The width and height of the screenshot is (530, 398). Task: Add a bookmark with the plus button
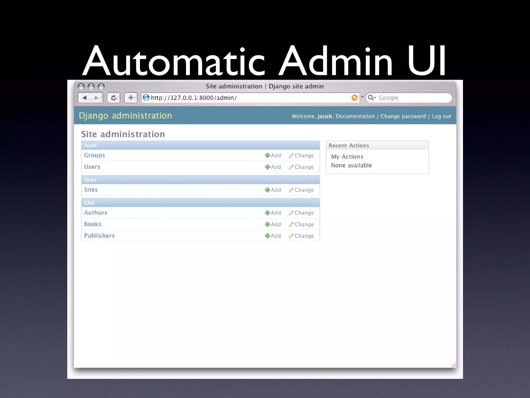coord(131,98)
